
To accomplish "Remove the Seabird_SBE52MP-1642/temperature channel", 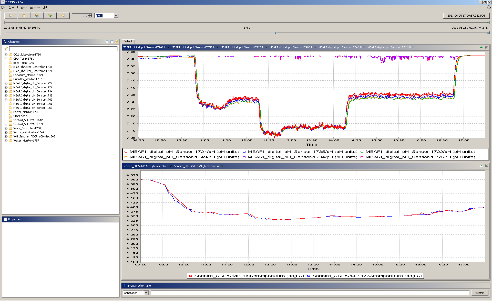I will (171, 166).
